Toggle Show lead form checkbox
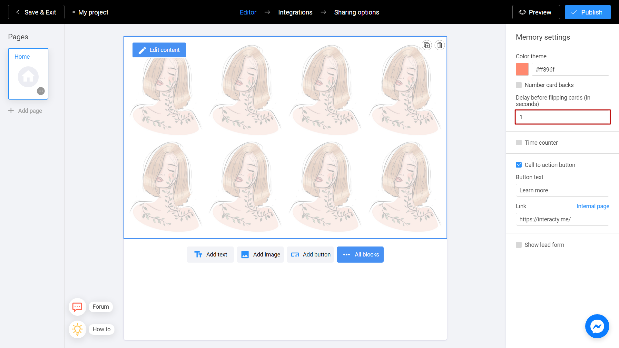The image size is (619, 348). point(519,245)
